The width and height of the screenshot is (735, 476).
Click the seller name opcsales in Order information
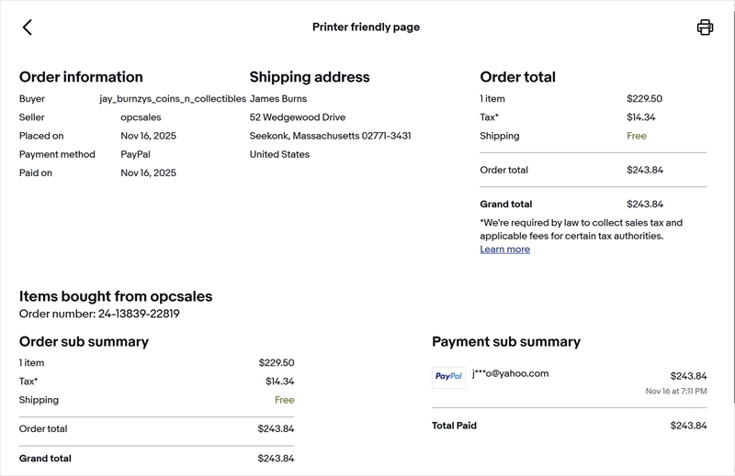click(141, 117)
